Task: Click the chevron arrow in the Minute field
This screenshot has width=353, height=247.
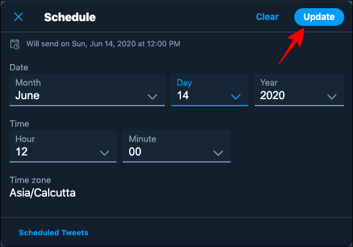Action: click(x=218, y=153)
